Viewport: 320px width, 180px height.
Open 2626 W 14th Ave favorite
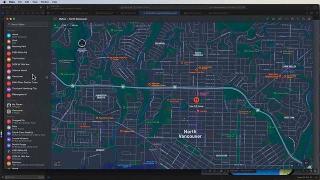(x=27, y=65)
